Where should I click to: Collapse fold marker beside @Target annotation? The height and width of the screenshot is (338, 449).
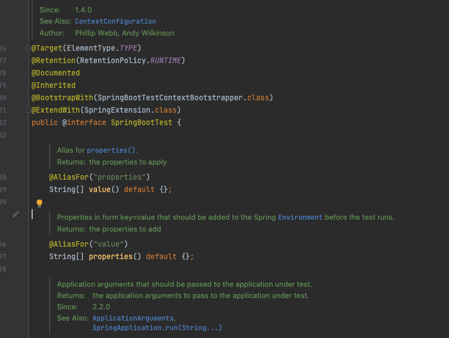(28, 48)
